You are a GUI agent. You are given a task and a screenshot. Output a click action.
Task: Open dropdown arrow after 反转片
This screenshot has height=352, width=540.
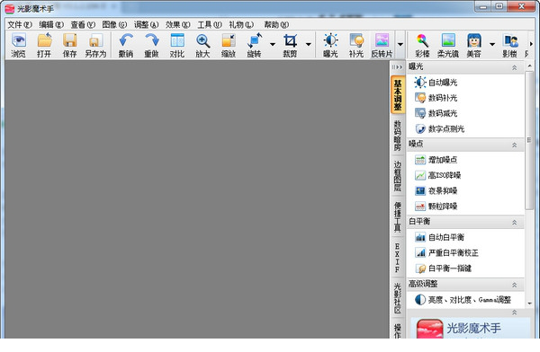(x=400, y=44)
